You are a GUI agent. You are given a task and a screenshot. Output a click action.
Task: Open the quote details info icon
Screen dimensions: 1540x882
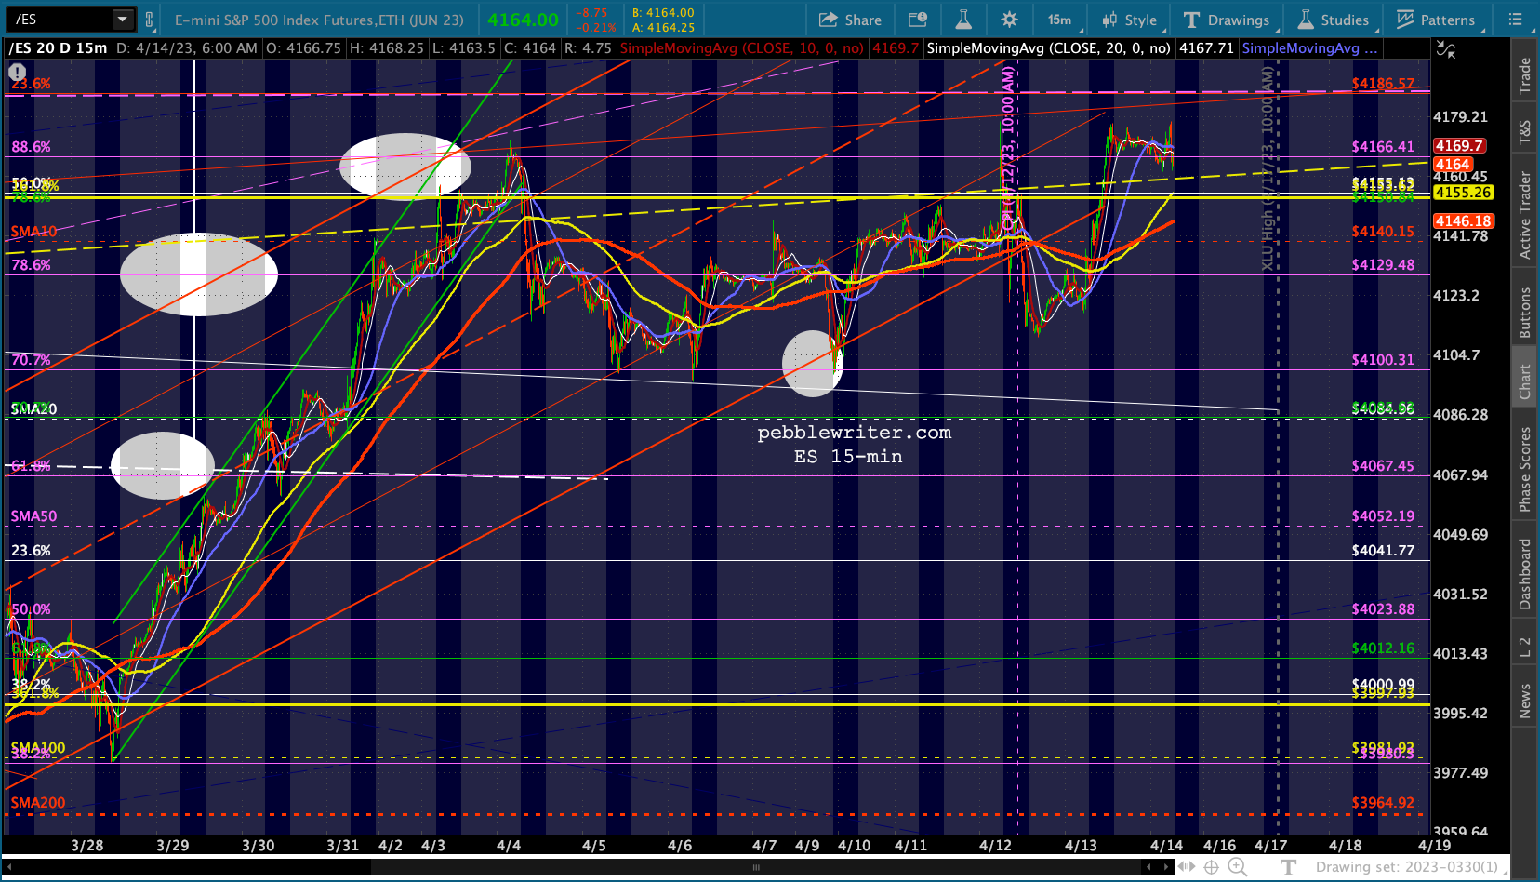[918, 20]
